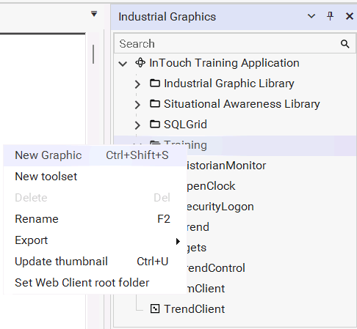Click the left pane vertical scrollbar thumb
This screenshot has height=329, width=357.
(x=93, y=54)
